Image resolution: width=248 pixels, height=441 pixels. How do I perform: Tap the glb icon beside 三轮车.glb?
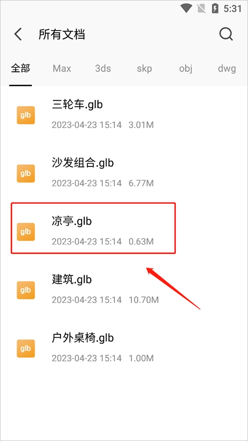point(26,115)
